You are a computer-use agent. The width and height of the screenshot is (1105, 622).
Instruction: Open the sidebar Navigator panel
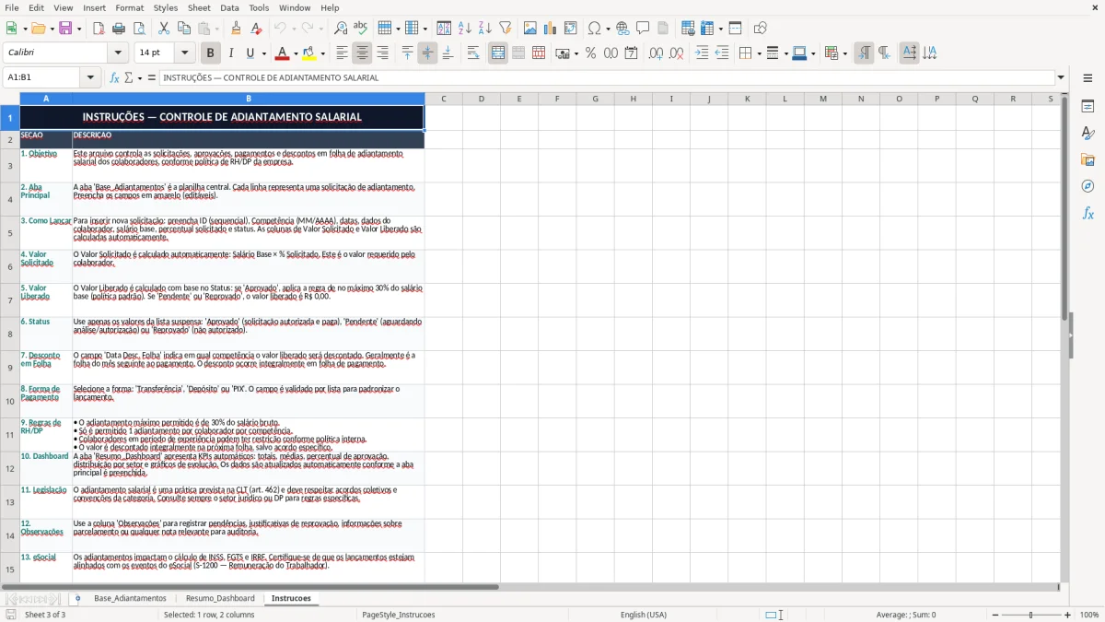[1088, 186]
